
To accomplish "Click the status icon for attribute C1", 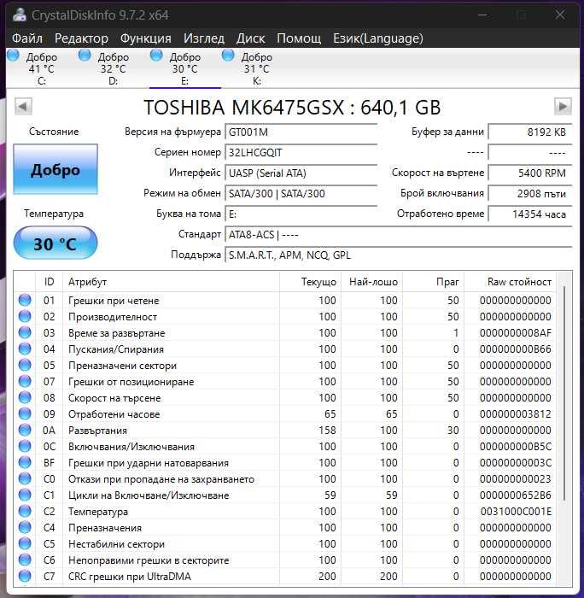I will coord(25,495).
